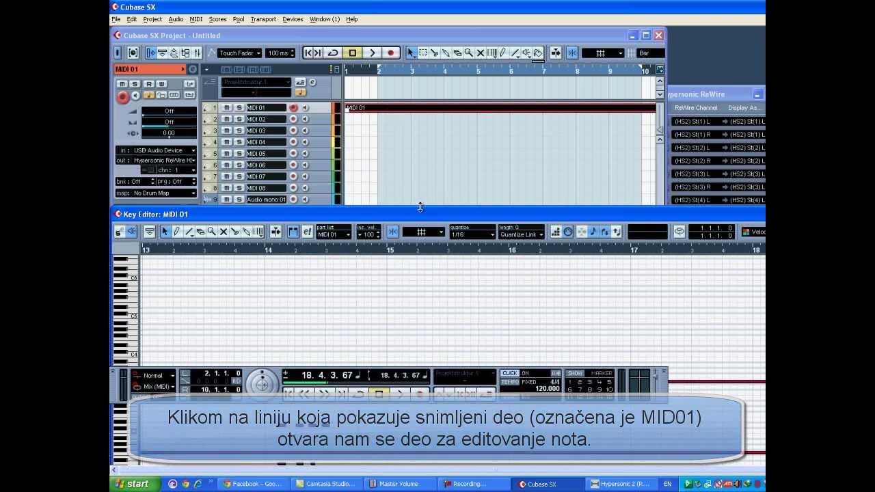Open snap mode grid dropdown in Project toolbar

(603, 53)
